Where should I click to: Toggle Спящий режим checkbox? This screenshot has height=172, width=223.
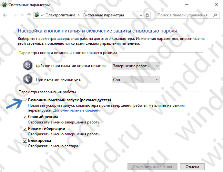click(x=25, y=117)
